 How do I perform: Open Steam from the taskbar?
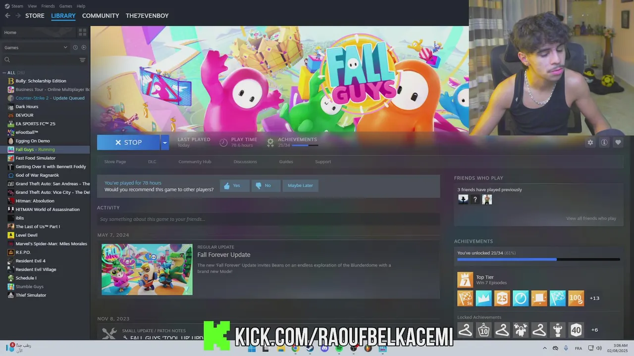[310, 349]
